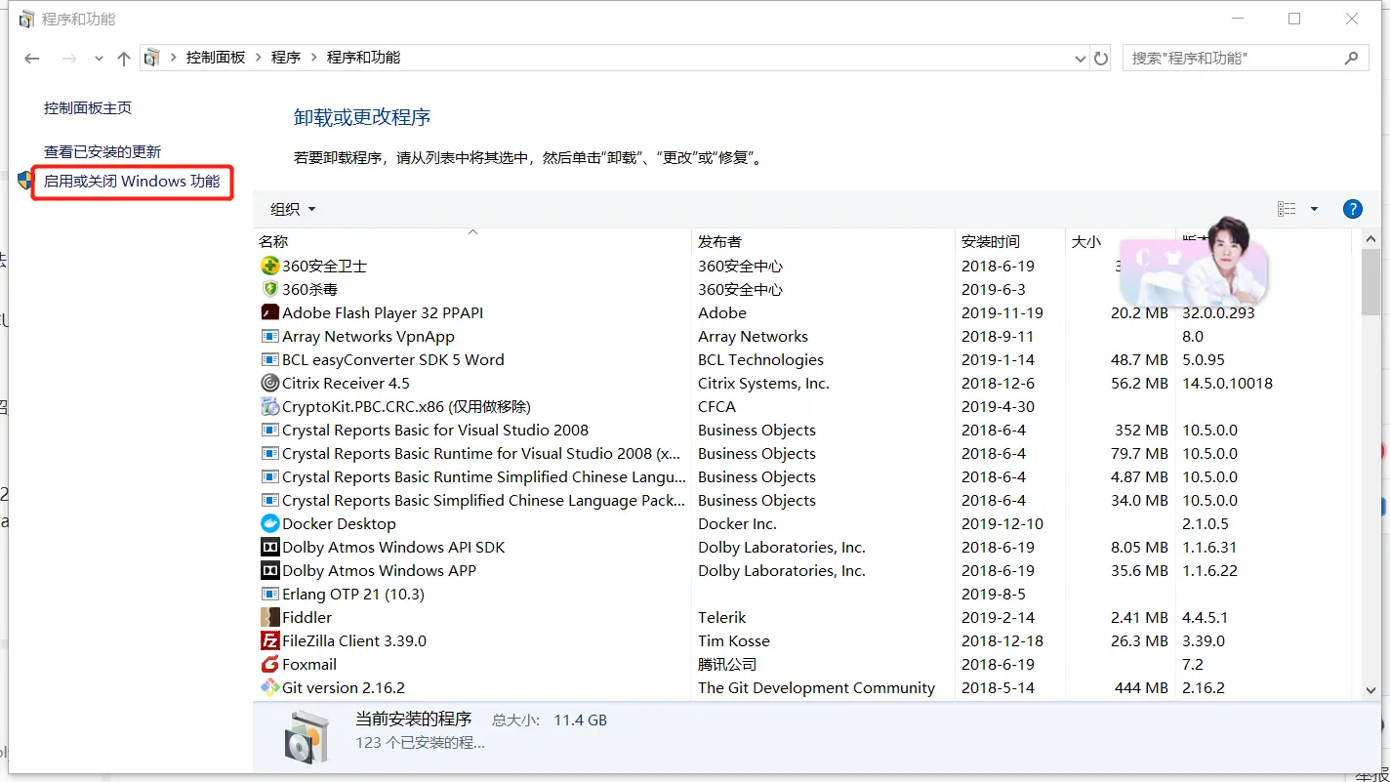Click the Docker Desktop whale icon
The width and height of the screenshot is (1390, 782).
(x=270, y=523)
